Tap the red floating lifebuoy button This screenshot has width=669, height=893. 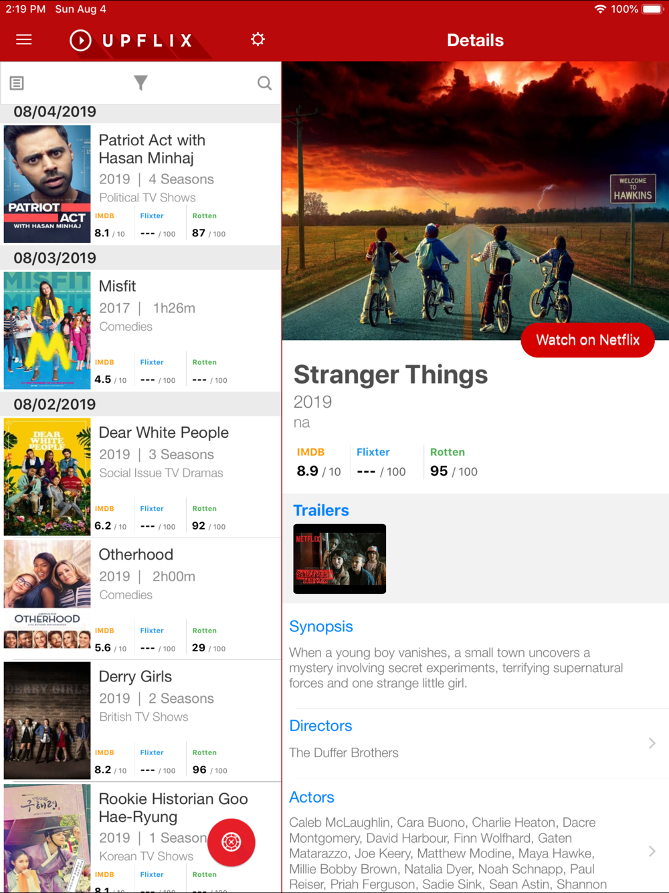[x=231, y=842]
